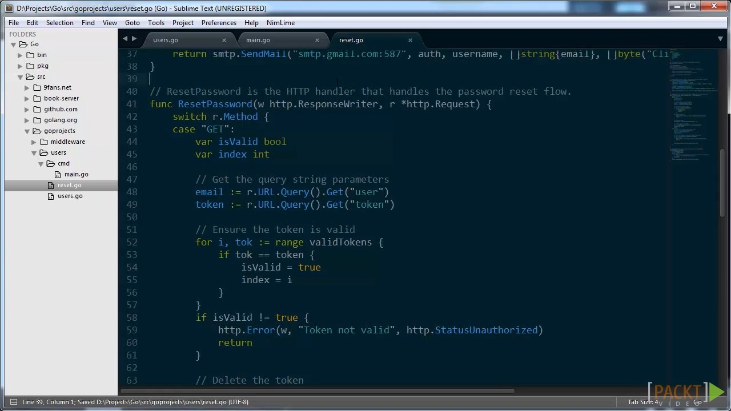
Task: Collapse the src folder
Action: 20,77
